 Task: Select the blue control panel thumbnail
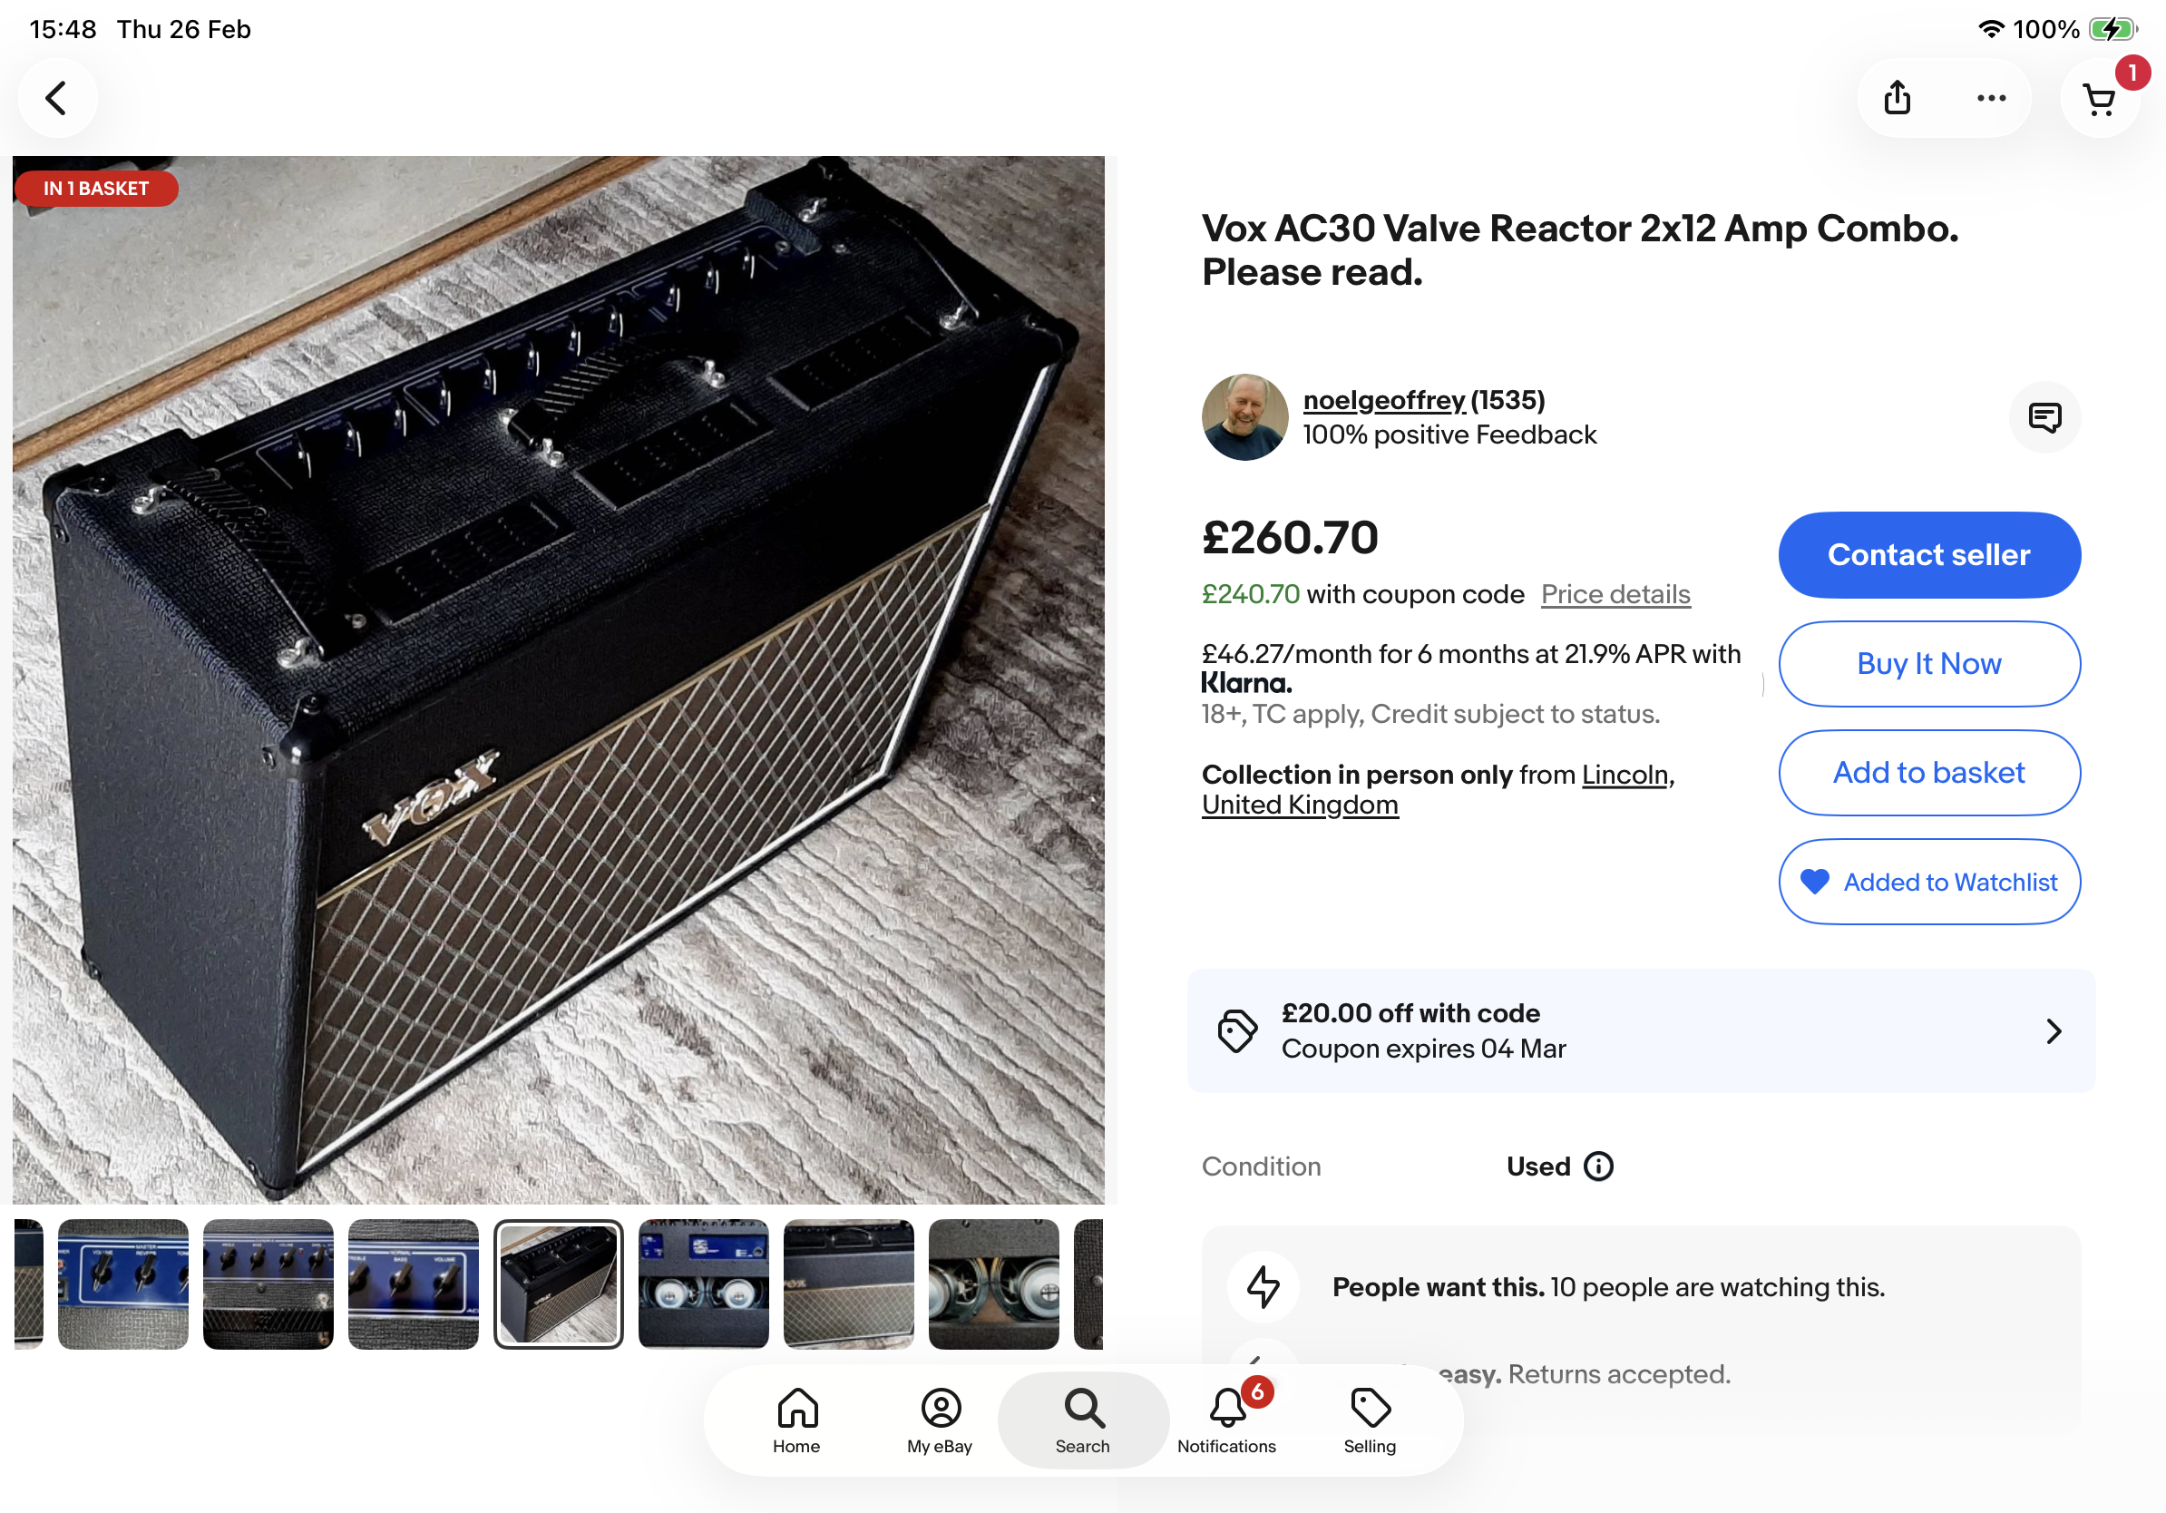click(123, 1284)
